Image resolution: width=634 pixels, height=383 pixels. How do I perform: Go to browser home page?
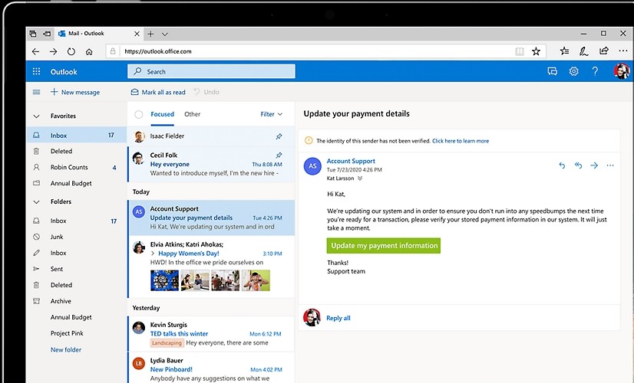89,51
